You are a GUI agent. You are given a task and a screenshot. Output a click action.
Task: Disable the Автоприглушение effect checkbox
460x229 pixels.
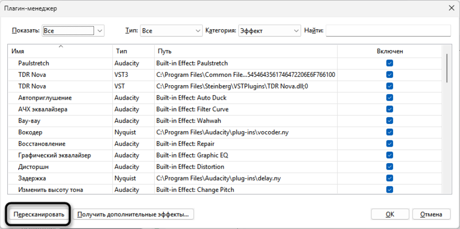click(390, 97)
